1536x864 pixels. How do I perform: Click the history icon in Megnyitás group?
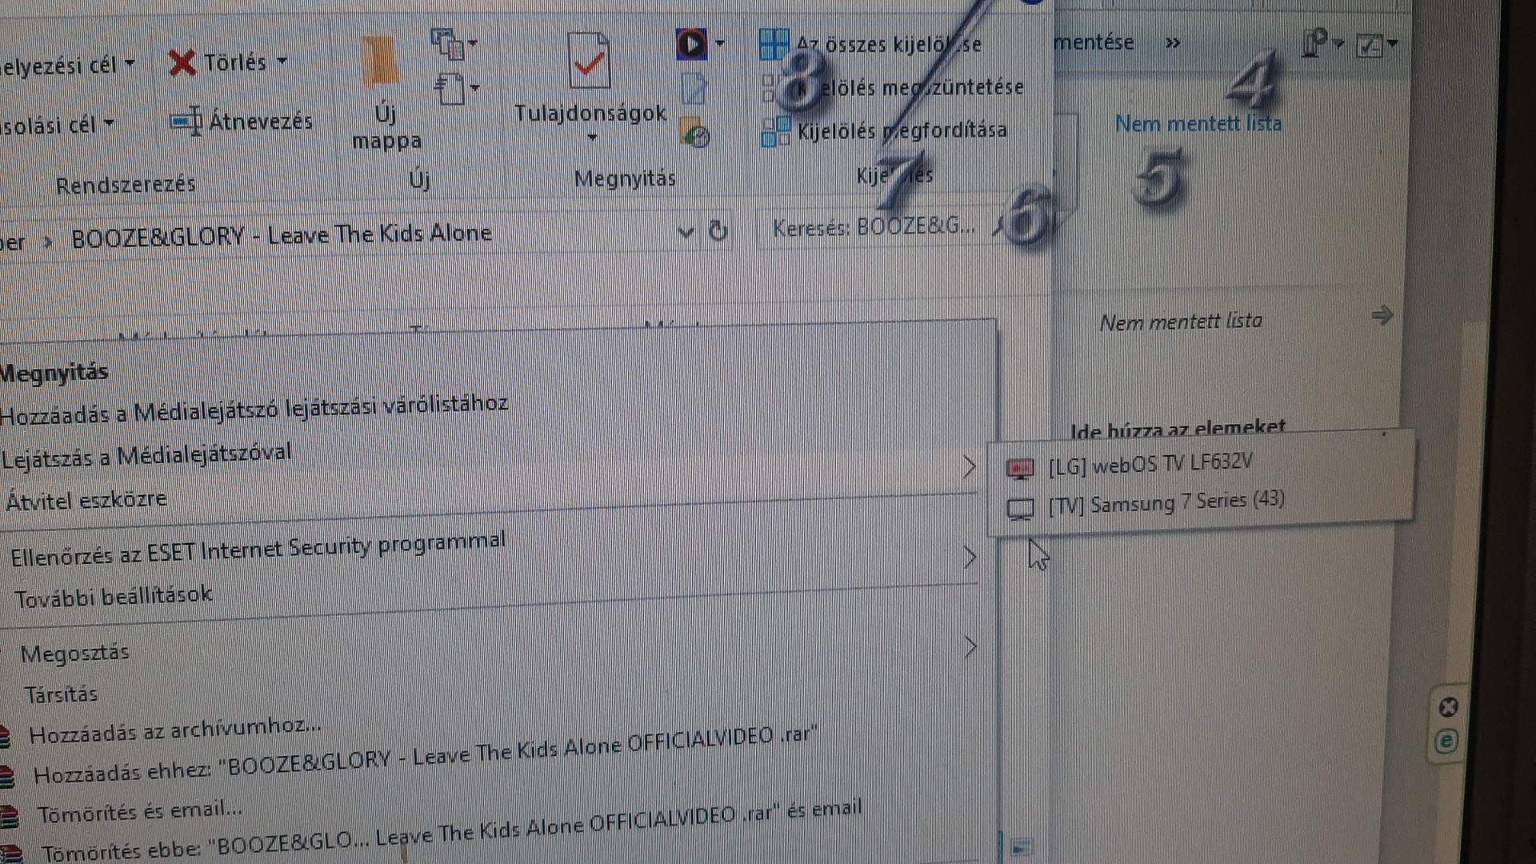(695, 132)
